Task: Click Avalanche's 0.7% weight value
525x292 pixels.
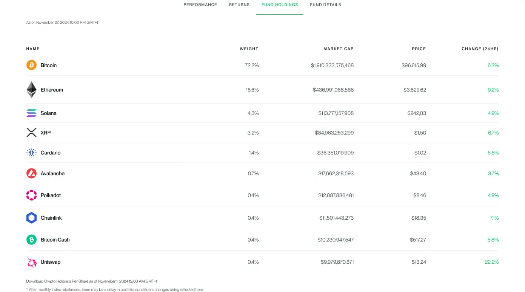Action: (x=253, y=173)
